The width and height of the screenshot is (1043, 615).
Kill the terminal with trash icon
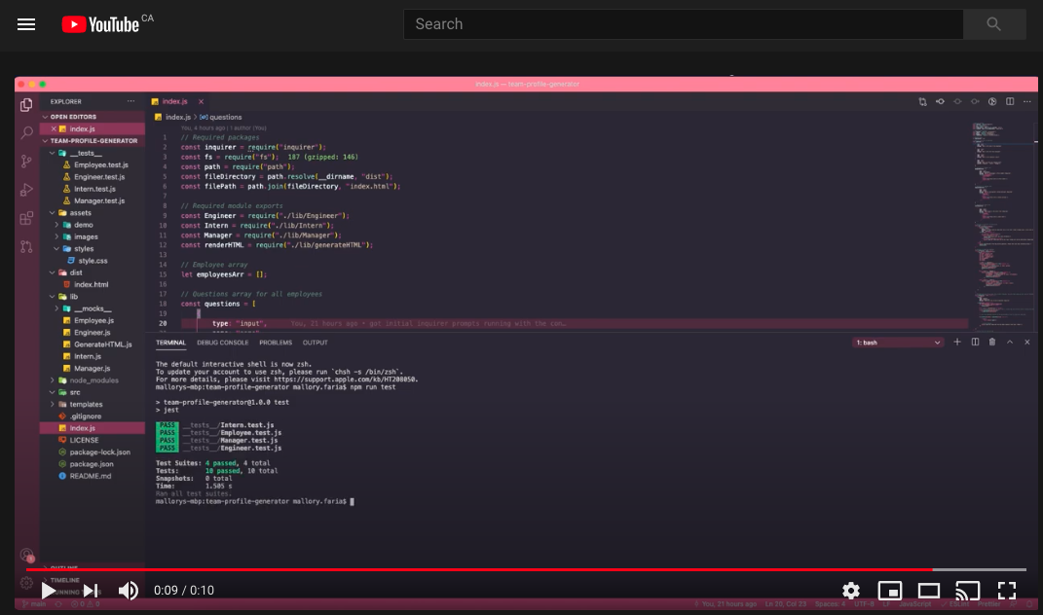coord(991,342)
